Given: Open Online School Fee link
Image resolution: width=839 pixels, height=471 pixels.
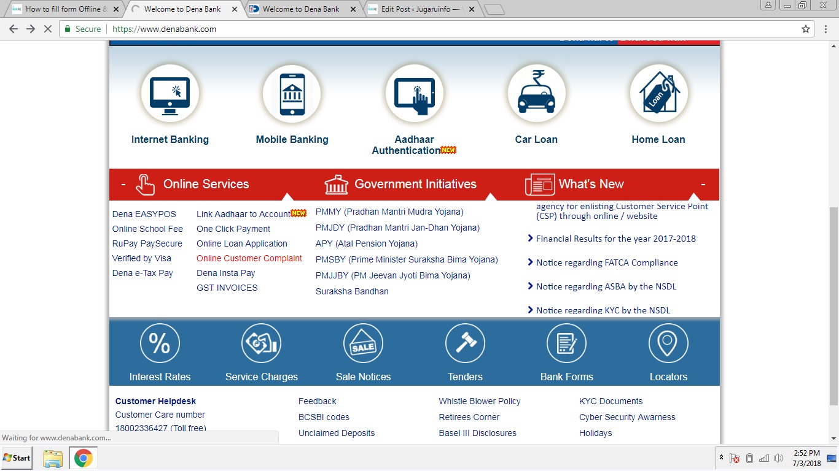Looking at the screenshot, I should pos(147,229).
